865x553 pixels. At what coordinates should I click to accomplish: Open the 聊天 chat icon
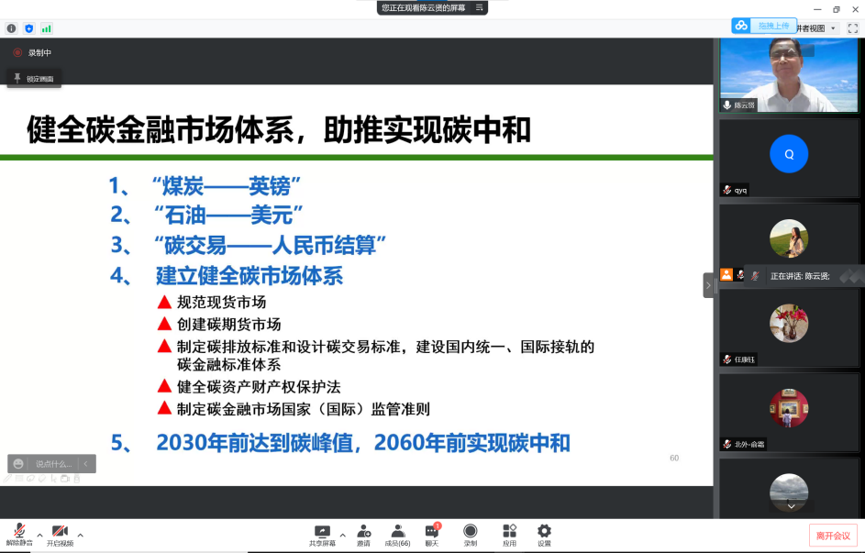[432, 533]
